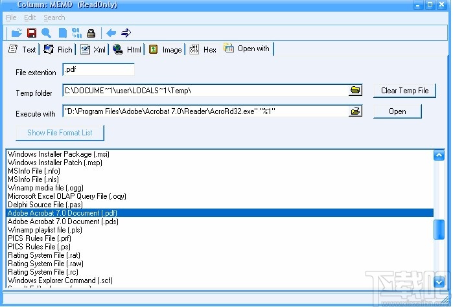Select Microsoft Excel OLAP Query File (.oqy)
This screenshot has height=307, width=453.
pos(220,196)
